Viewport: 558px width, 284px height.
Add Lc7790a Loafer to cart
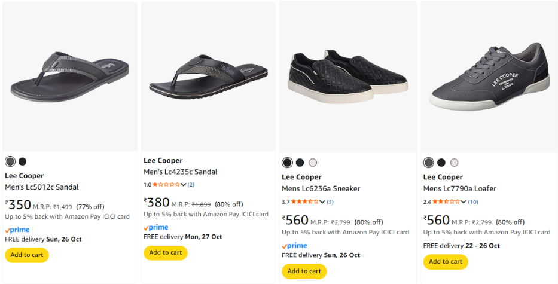click(446, 261)
